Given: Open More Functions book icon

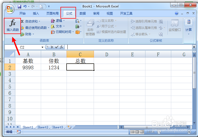Looking at the screenshot, I should click(x=78, y=32).
